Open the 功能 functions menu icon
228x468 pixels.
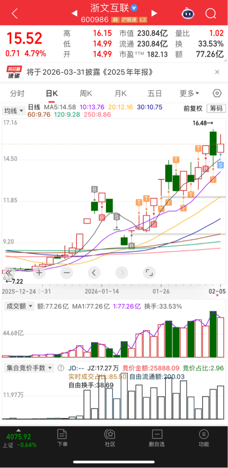click(204, 438)
